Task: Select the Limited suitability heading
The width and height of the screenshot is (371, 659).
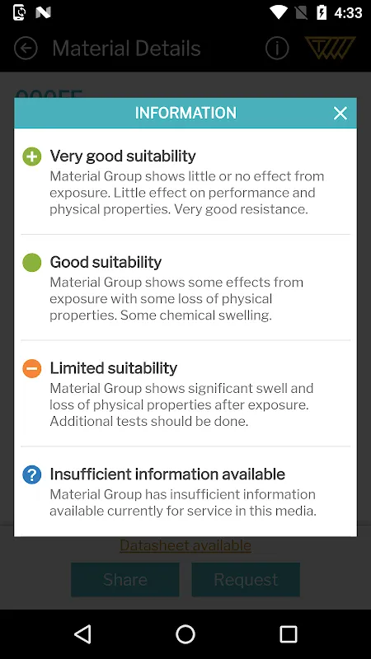Action: tap(114, 368)
